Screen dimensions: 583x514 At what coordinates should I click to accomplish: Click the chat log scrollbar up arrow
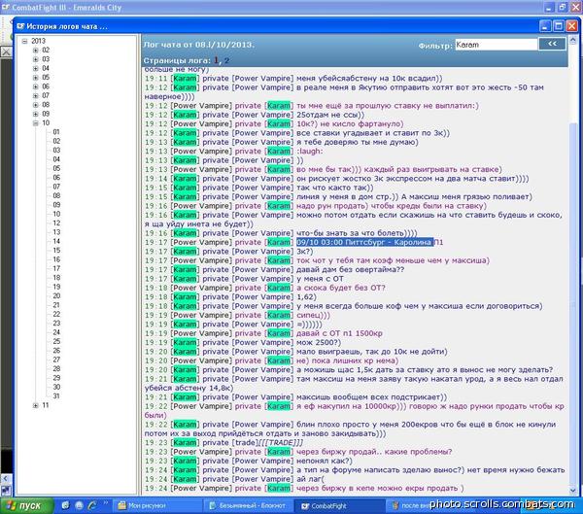coord(573,40)
